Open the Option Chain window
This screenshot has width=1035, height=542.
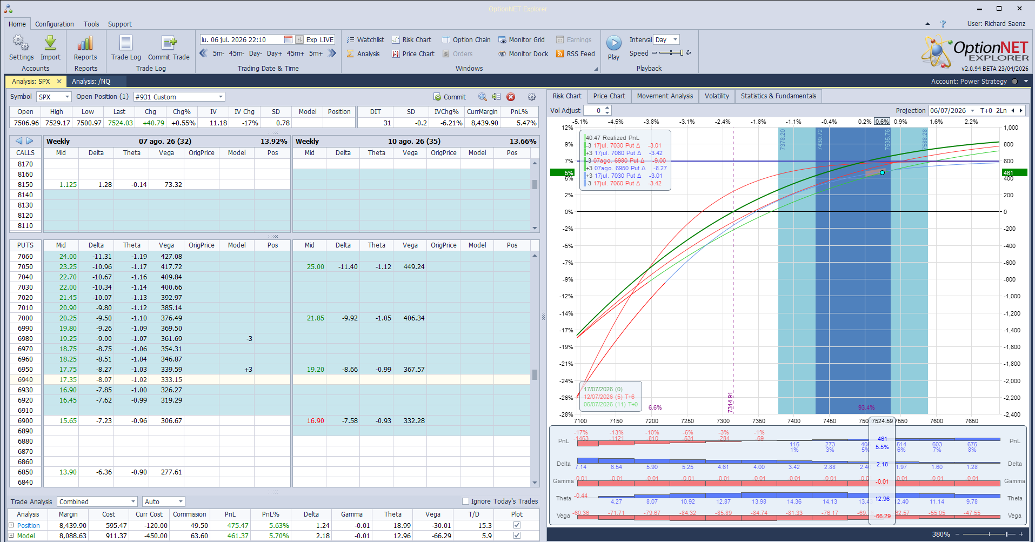(x=466, y=40)
